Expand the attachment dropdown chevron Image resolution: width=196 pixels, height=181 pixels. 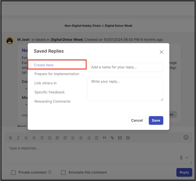[x=187, y=158]
